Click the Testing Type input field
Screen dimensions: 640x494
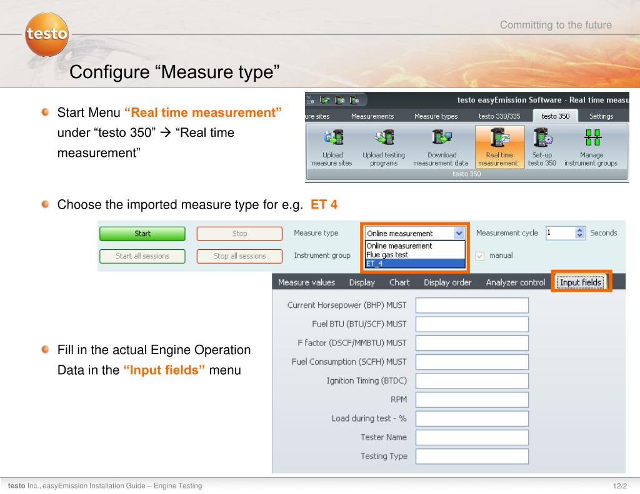point(472,457)
